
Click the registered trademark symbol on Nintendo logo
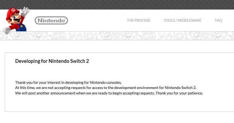(64, 19)
